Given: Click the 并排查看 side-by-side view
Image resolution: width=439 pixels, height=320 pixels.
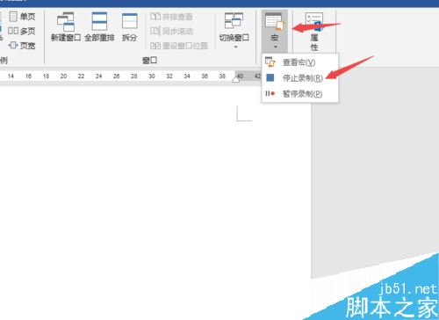Looking at the screenshot, I should click(171, 17).
